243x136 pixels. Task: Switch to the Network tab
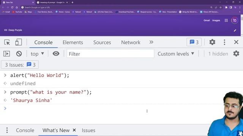pyautogui.click(x=131, y=42)
